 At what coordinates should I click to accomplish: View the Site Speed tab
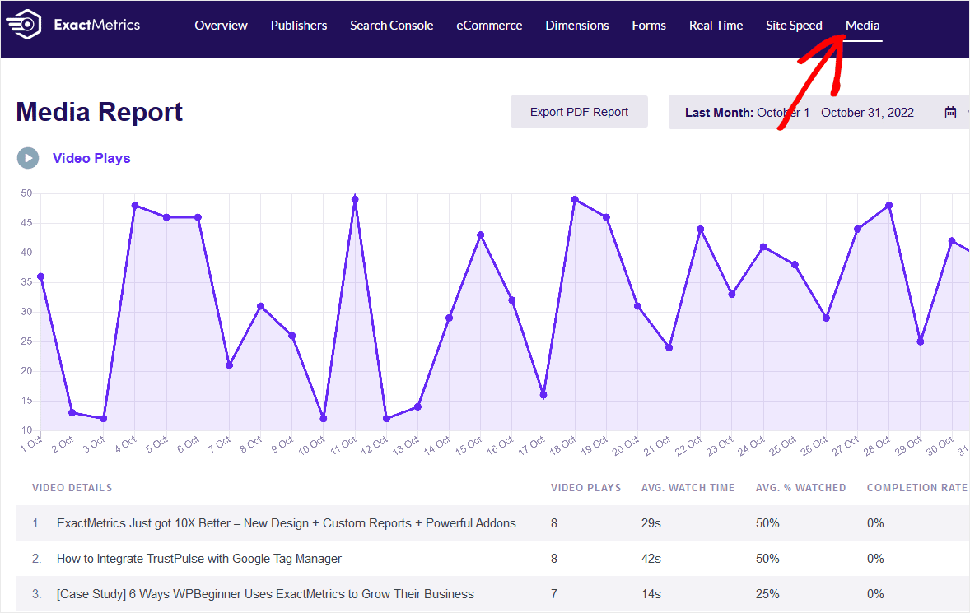[794, 26]
